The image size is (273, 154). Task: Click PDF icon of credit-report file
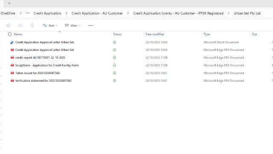pyautogui.click(x=12, y=58)
